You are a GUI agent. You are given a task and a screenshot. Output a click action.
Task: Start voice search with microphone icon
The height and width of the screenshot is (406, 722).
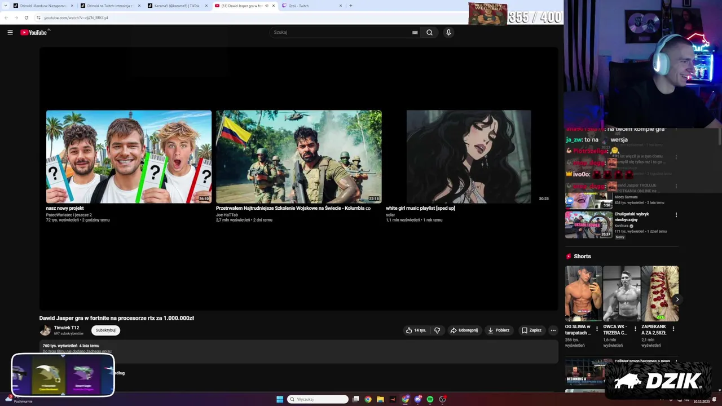(x=448, y=33)
